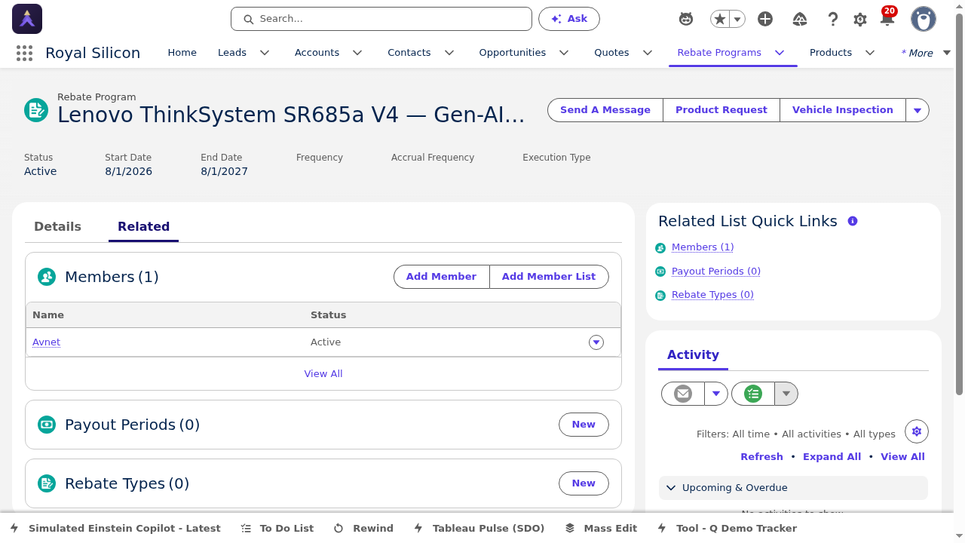Screen dimensions: 965x543
Task: Expand the Quotes tab dropdown chevron
Action: click(648, 53)
